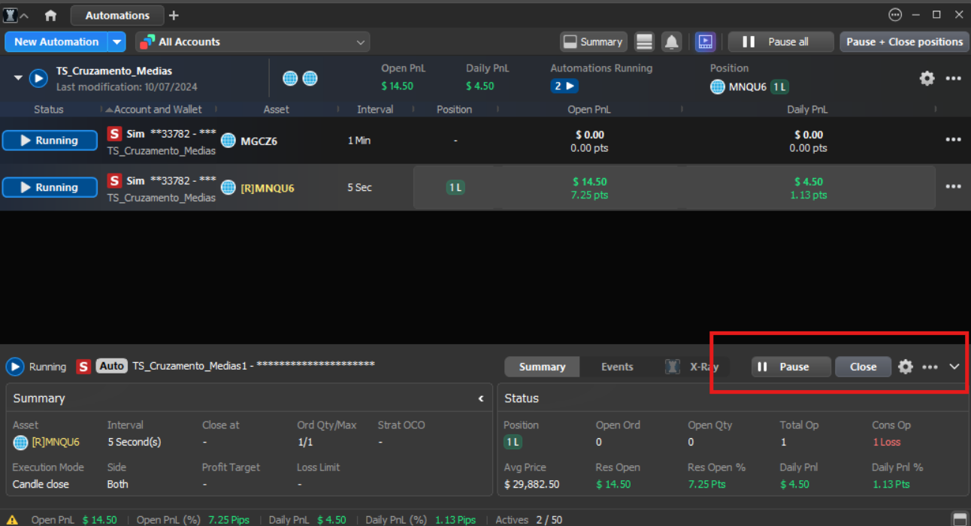Open settings gear of TS_Cruzamento_Medias group header
Image resolution: width=971 pixels, height=526 pixels.
click(x=927, y=78)
